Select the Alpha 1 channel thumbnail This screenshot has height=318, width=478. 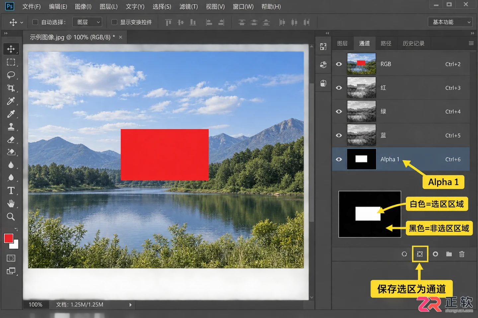(x=361, y=159)
